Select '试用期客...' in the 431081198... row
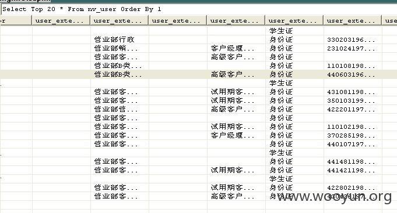This screenshot has width=397, height=213. [233, 92]
